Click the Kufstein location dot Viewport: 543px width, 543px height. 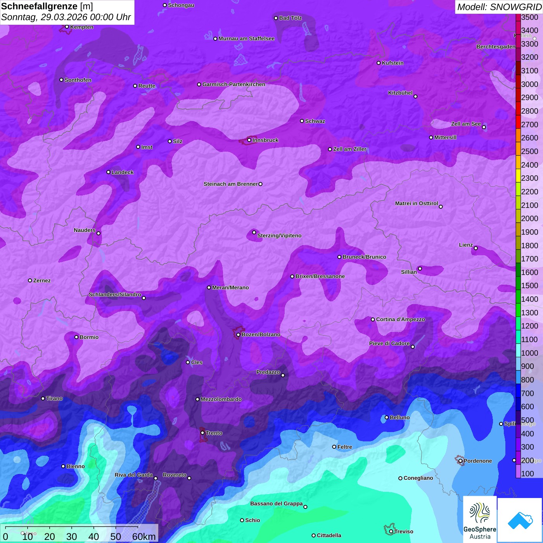[379, 63]
